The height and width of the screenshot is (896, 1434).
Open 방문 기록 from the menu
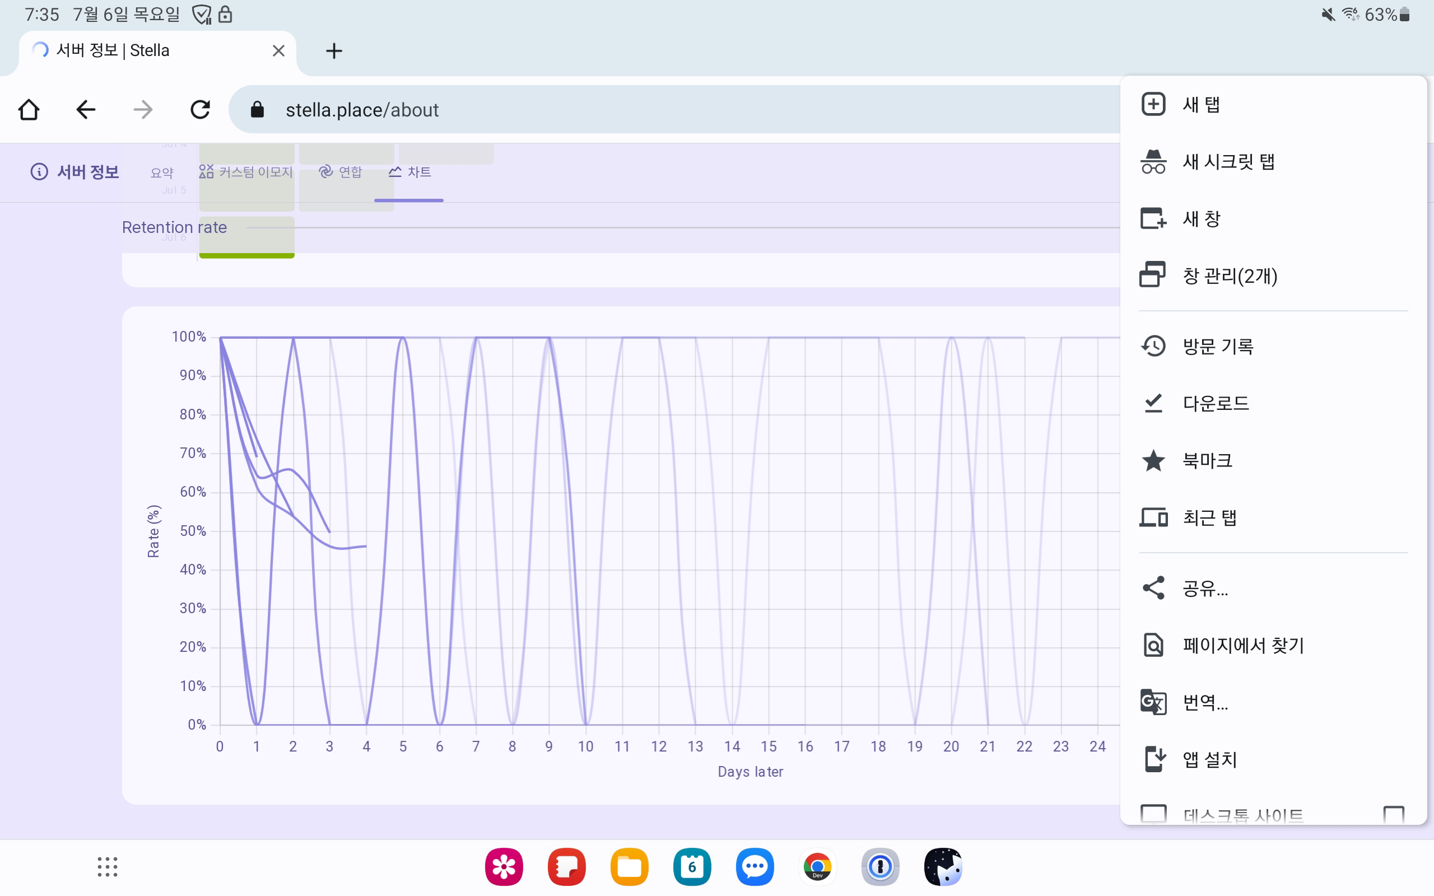[x=1218, y=346]
